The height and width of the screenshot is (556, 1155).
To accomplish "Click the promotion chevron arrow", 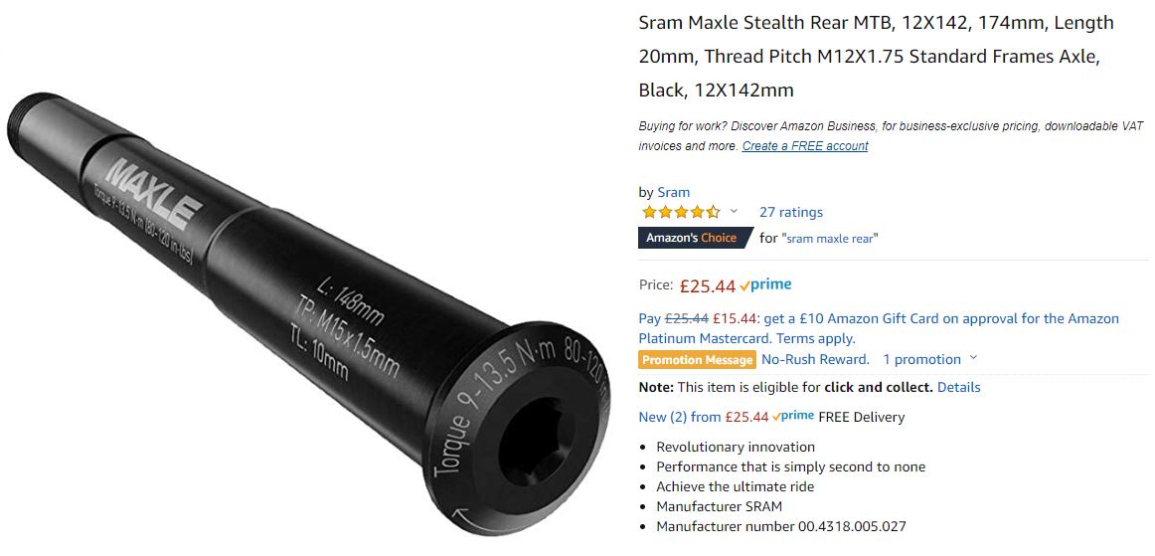I will [973, 358].
